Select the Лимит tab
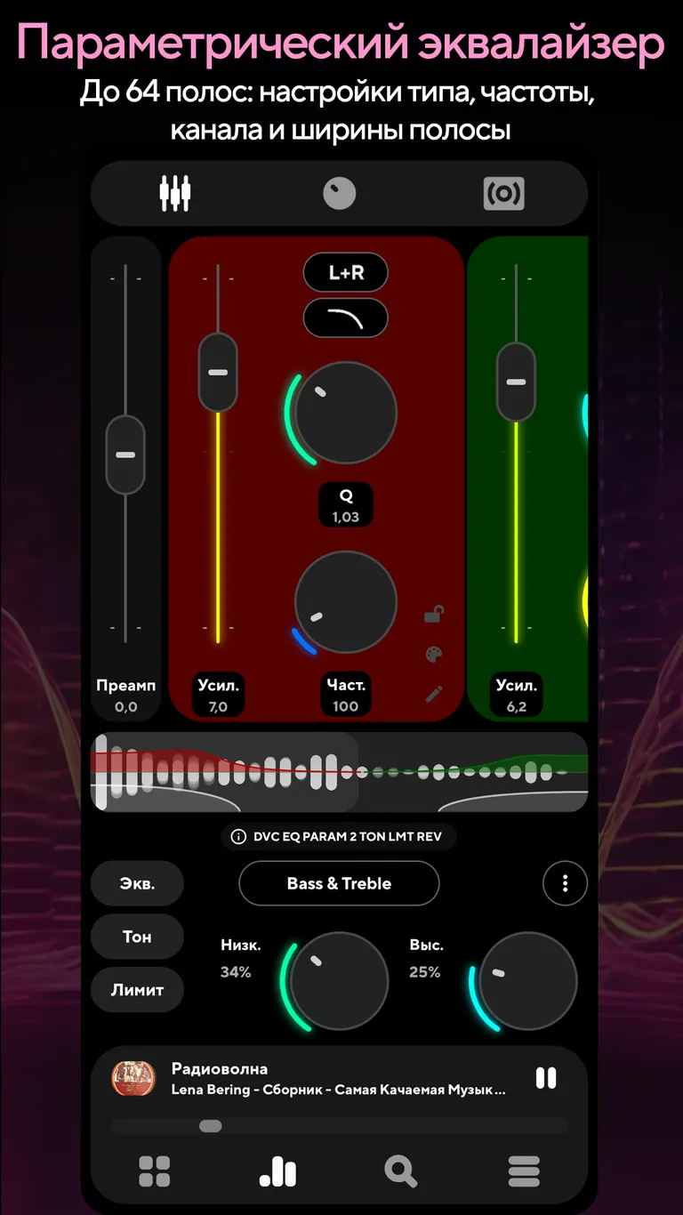The height and width of the screenshot is (1215, 683). click(137, 989)
